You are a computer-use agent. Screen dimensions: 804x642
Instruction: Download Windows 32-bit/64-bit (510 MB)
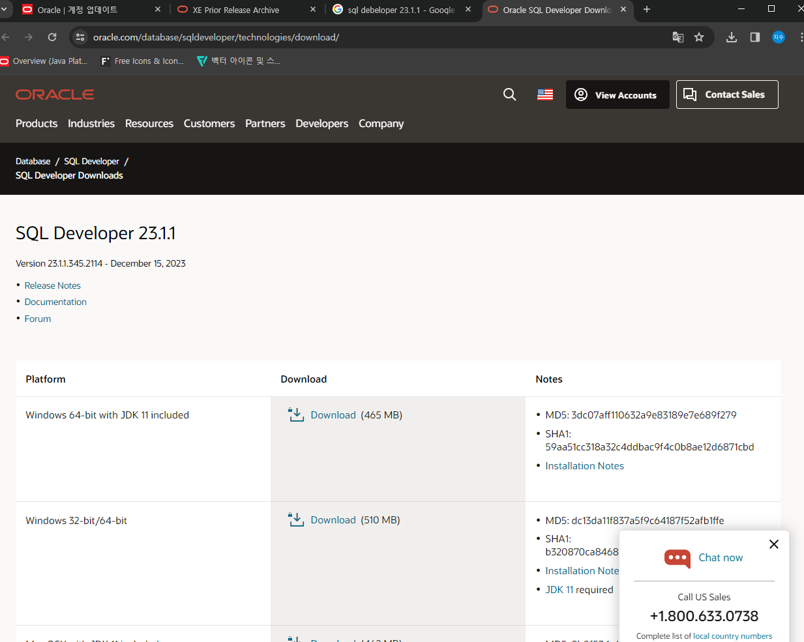click(x=333, y=520)
